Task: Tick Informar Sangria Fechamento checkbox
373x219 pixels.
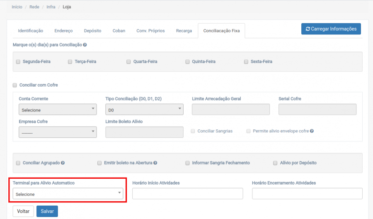Action: tap(188, 163)
